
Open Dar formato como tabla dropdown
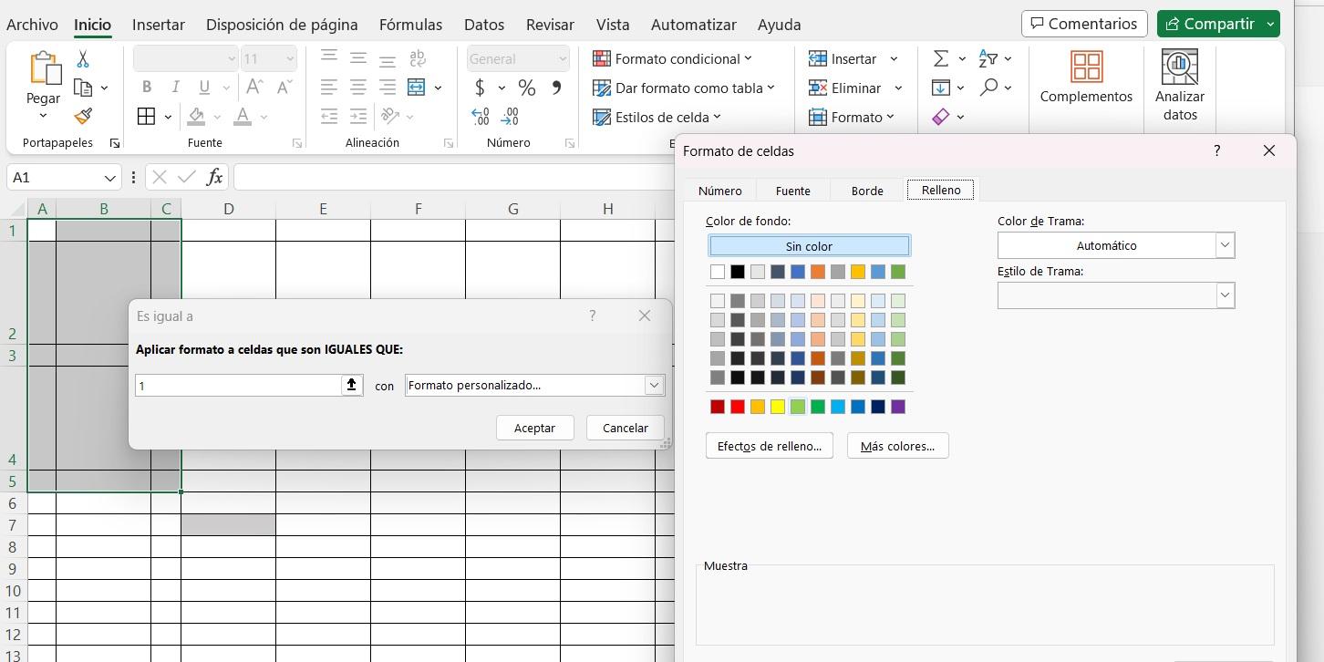pyautogui.click(x=684, y=88)
